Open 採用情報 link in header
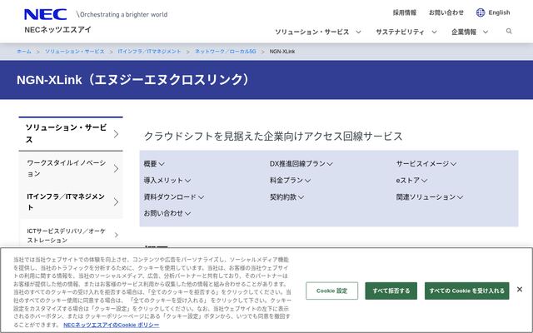The image size is (533, 333). [405, 12]
